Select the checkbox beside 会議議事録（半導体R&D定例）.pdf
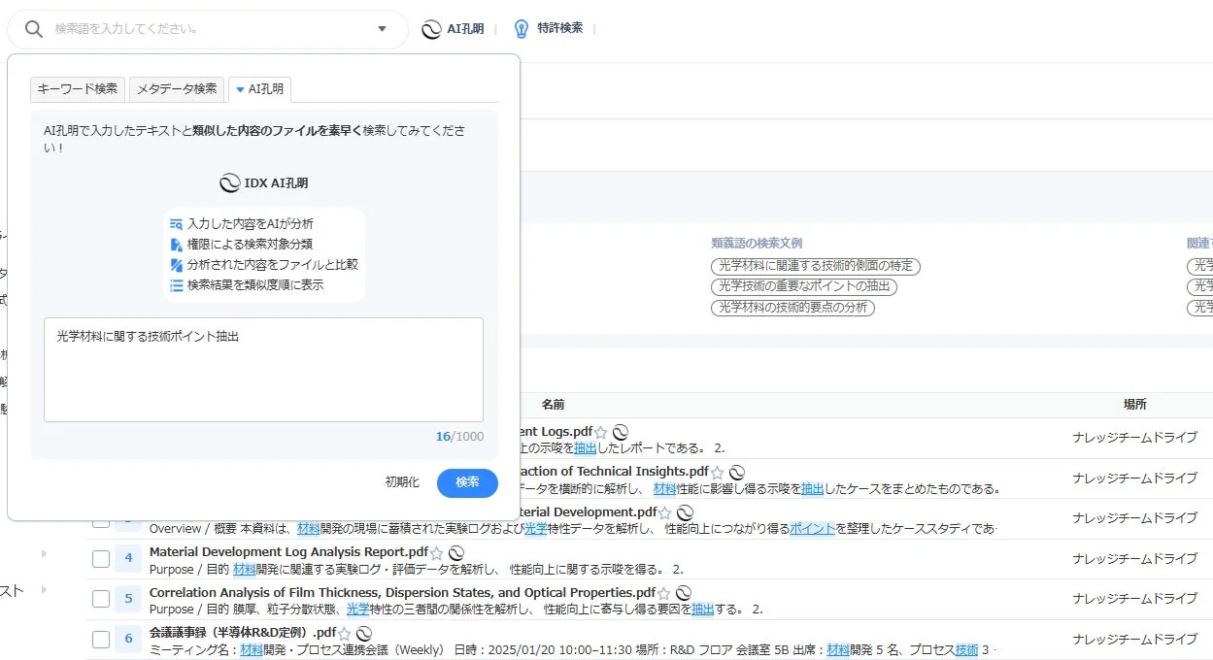 [101, 639]
